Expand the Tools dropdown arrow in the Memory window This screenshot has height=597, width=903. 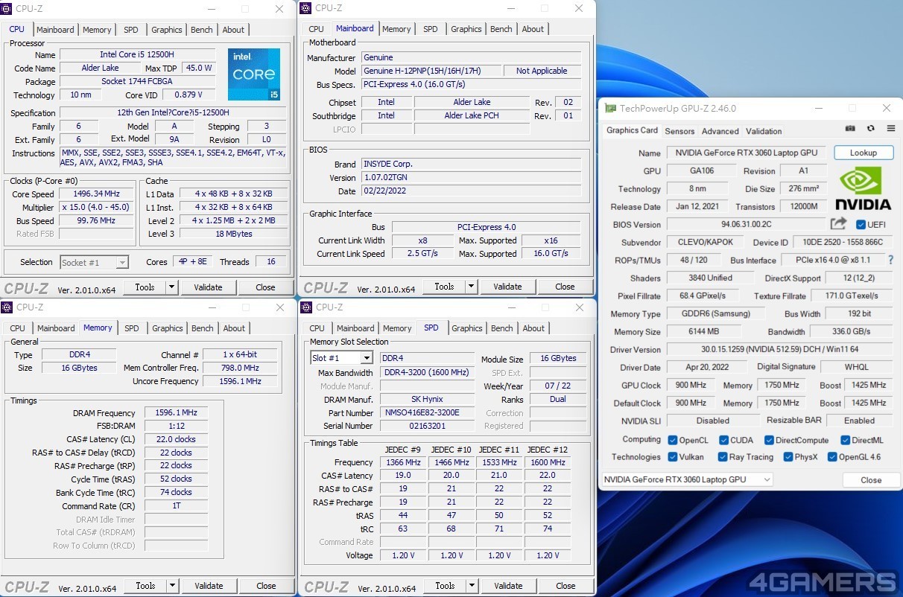coord(172,586)
